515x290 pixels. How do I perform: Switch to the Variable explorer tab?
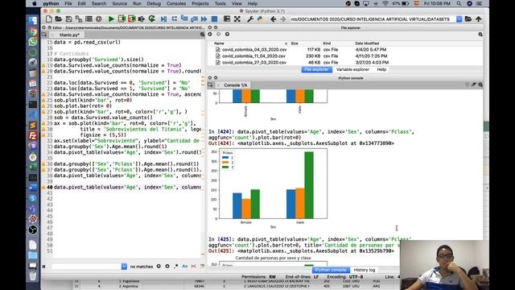[x=352, y=69]
